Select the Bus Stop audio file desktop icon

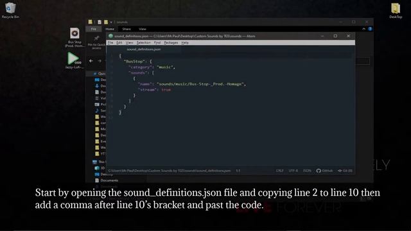tap(74, 37)
